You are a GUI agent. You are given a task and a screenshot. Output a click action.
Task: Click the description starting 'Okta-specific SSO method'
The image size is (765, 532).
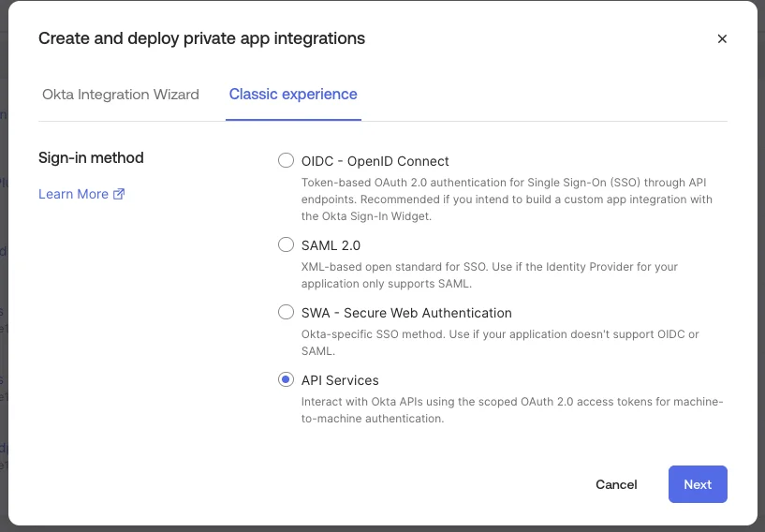500,343
